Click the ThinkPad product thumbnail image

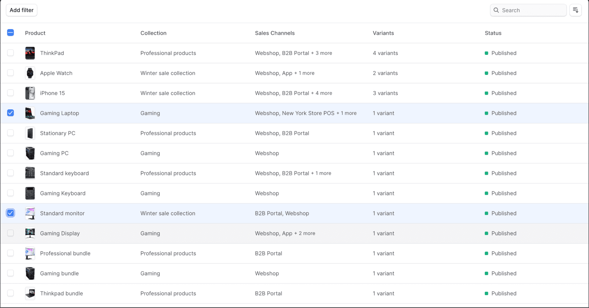coord(30,53)
